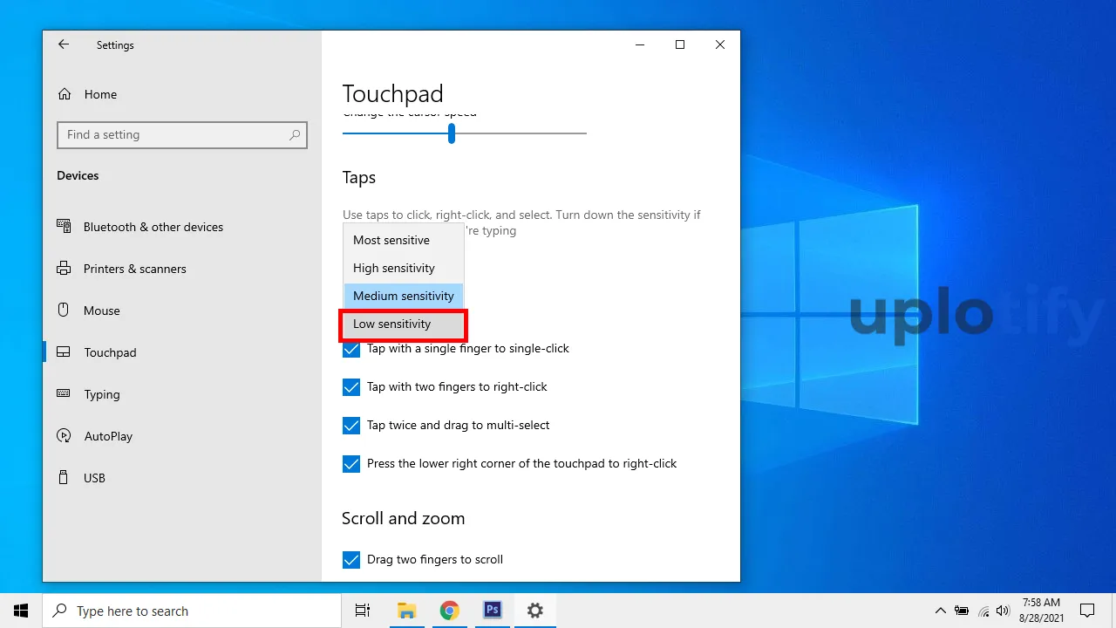This screenshot has width=1116, height=628.
Task: Open Bluetooth & other devices settings
Action: 153,227
